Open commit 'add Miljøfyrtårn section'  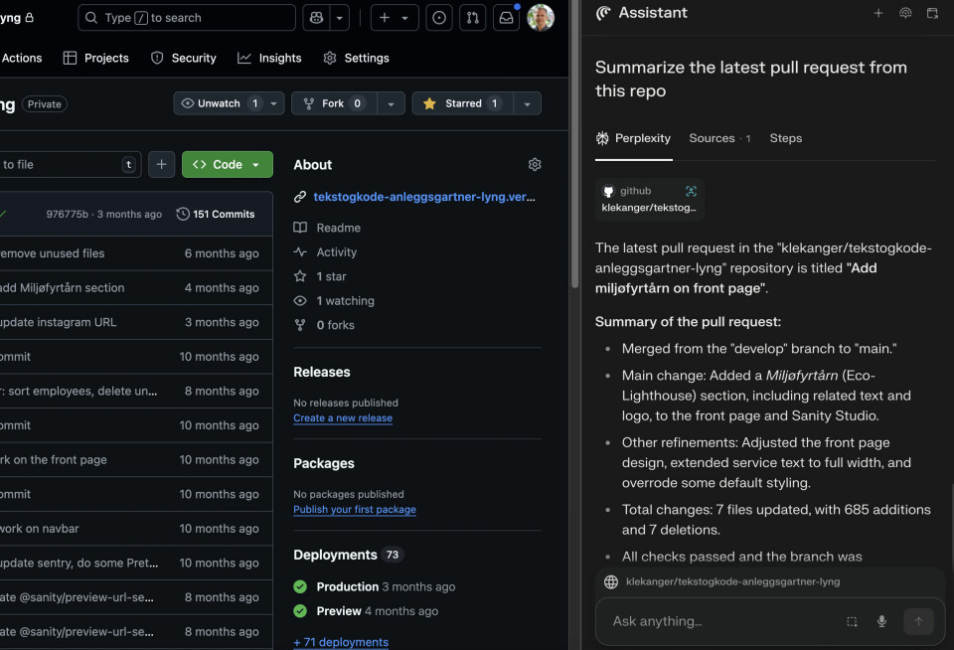(x=62, y=288)
